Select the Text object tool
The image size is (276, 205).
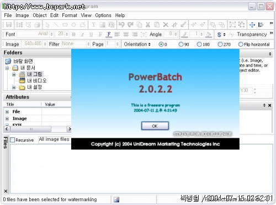[93, 25]
